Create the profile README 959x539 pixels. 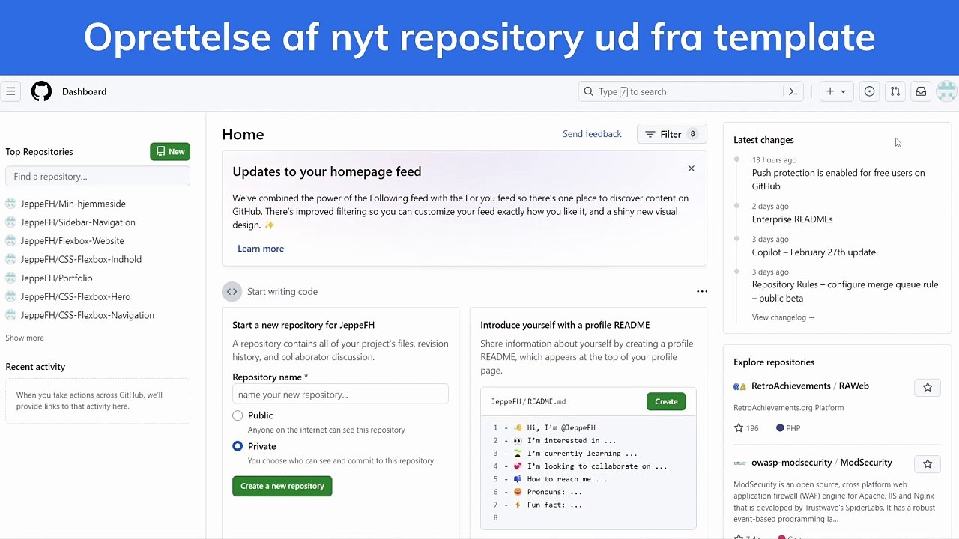[x=666, y=401]
